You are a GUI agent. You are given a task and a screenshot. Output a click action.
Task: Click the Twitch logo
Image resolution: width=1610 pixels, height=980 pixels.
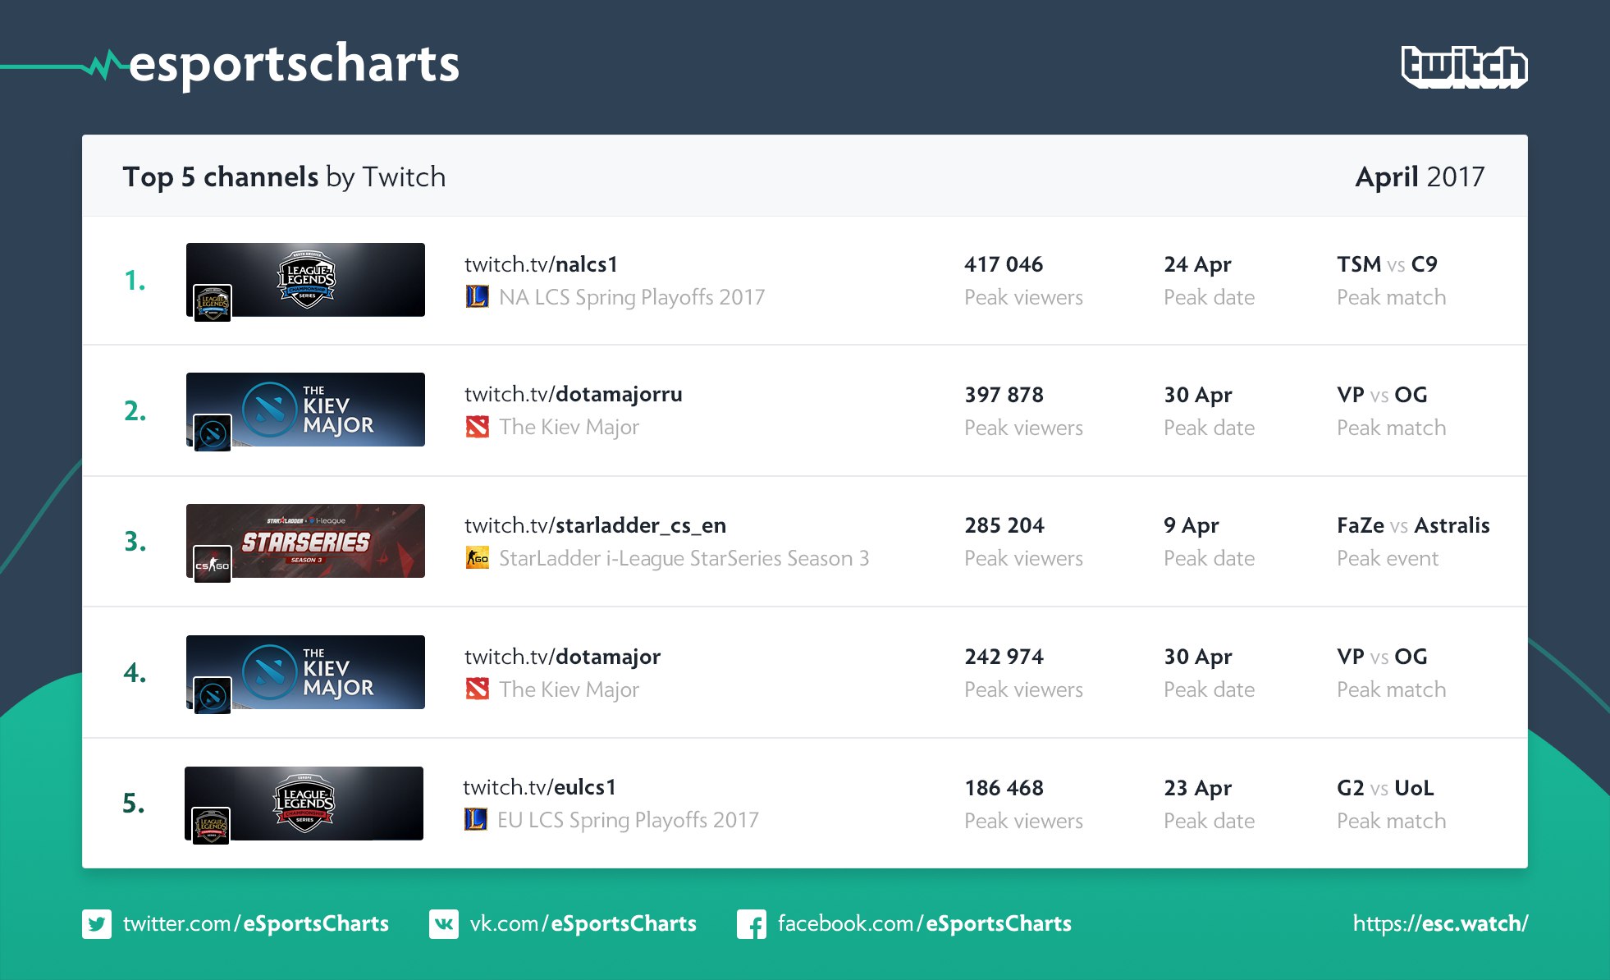coord(1464,66)
